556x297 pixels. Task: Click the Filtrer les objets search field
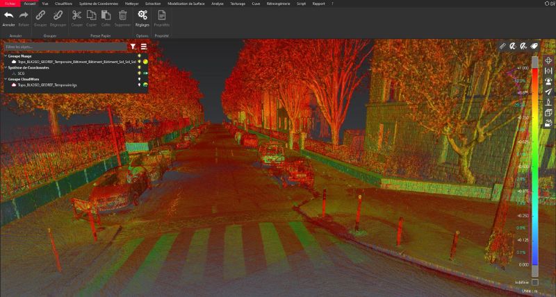[65, 46]
